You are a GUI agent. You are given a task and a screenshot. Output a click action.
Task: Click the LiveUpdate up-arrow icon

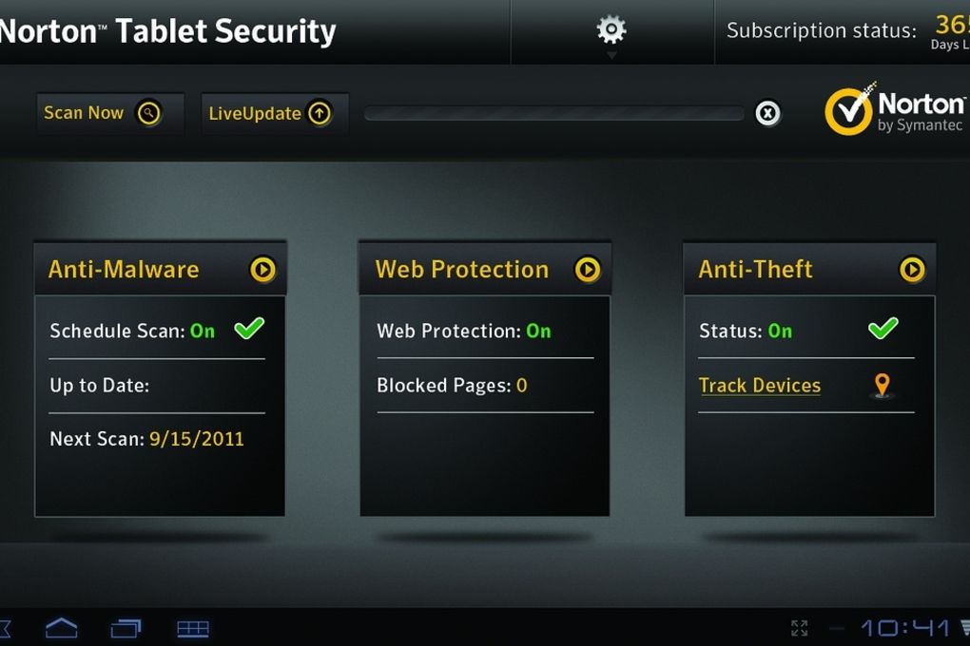pyautogui.click(x=320, y=113)
